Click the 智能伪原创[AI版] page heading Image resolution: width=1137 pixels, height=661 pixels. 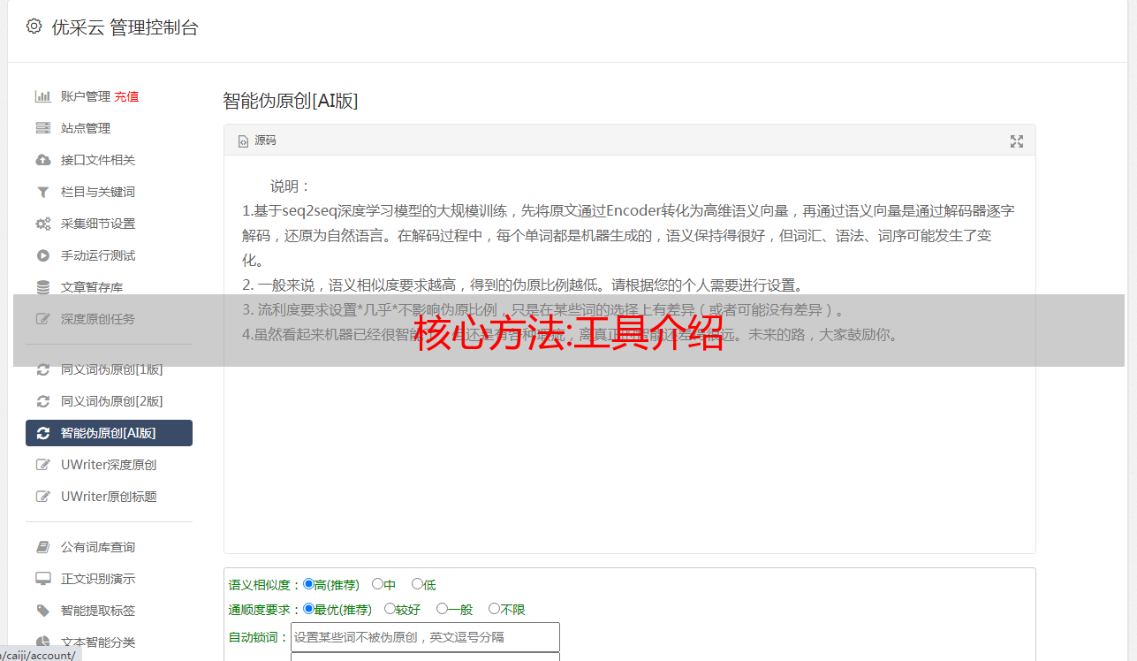pos(291,101)
